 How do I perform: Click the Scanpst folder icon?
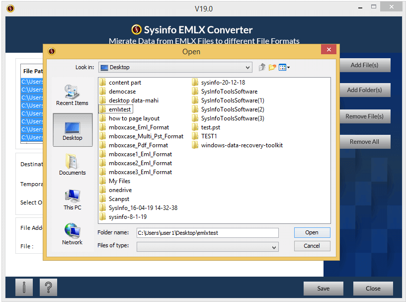click(x=103, y=199)
